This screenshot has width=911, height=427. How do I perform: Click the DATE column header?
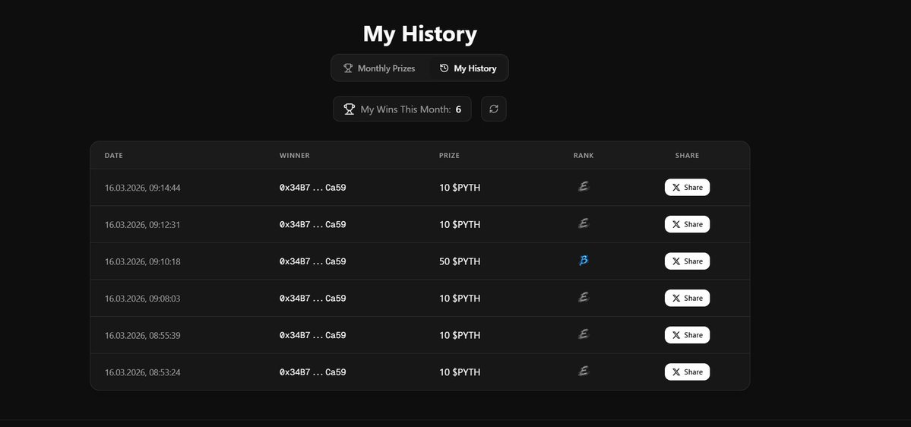(114, 156)
